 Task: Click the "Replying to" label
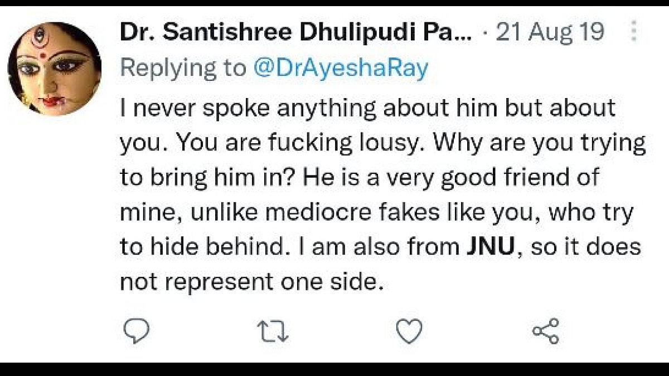(x=183, y=68)
